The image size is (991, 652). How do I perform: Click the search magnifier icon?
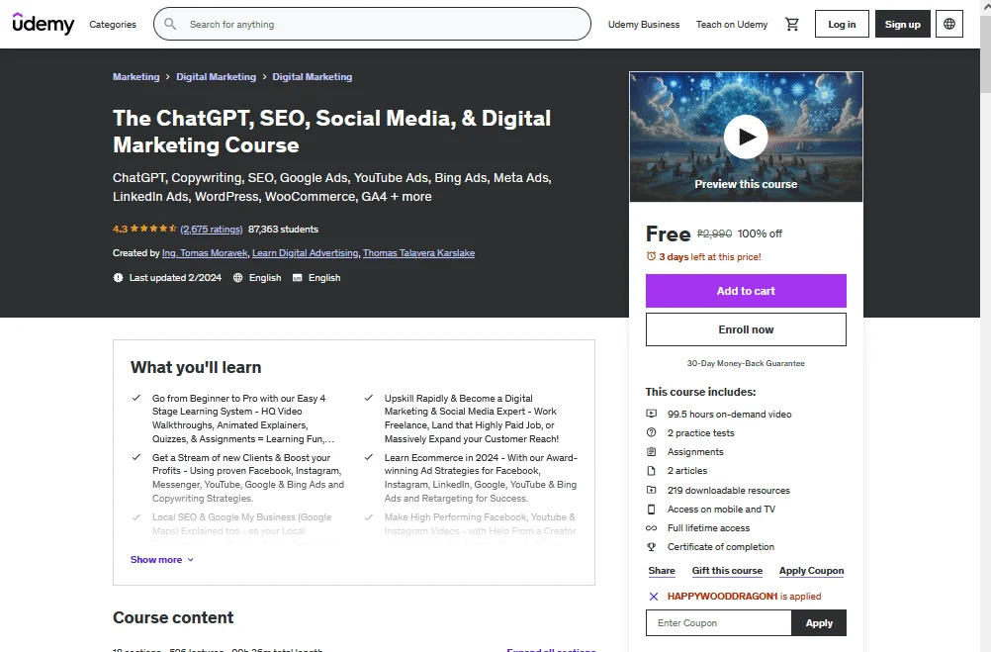click(170, 24)
